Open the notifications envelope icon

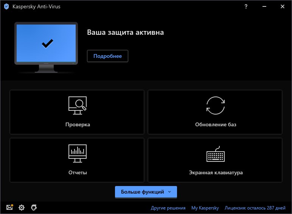coord(10,207)
